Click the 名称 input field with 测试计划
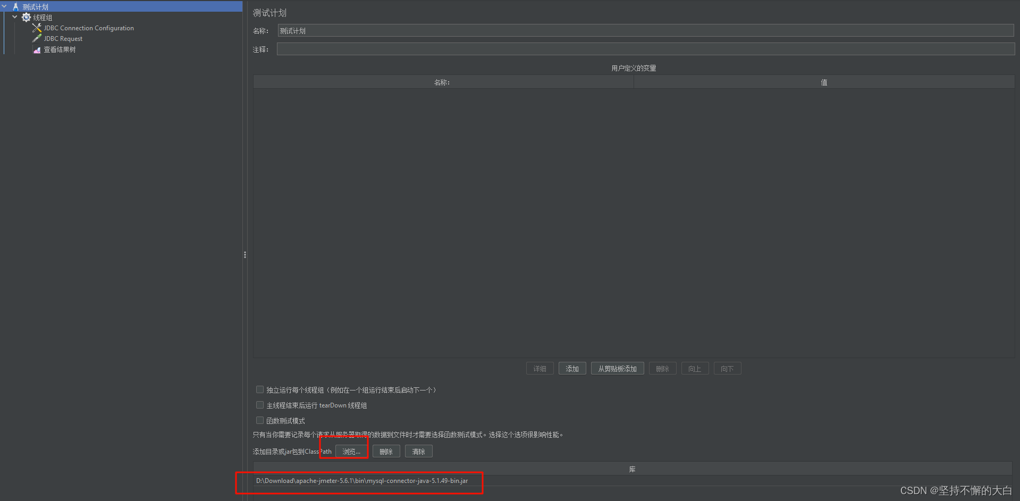 [x=646, y=31]
